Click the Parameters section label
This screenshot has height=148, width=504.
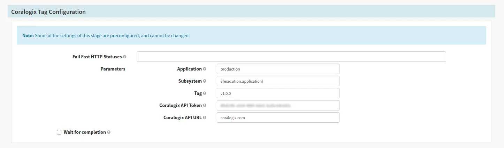coord(113,69)
